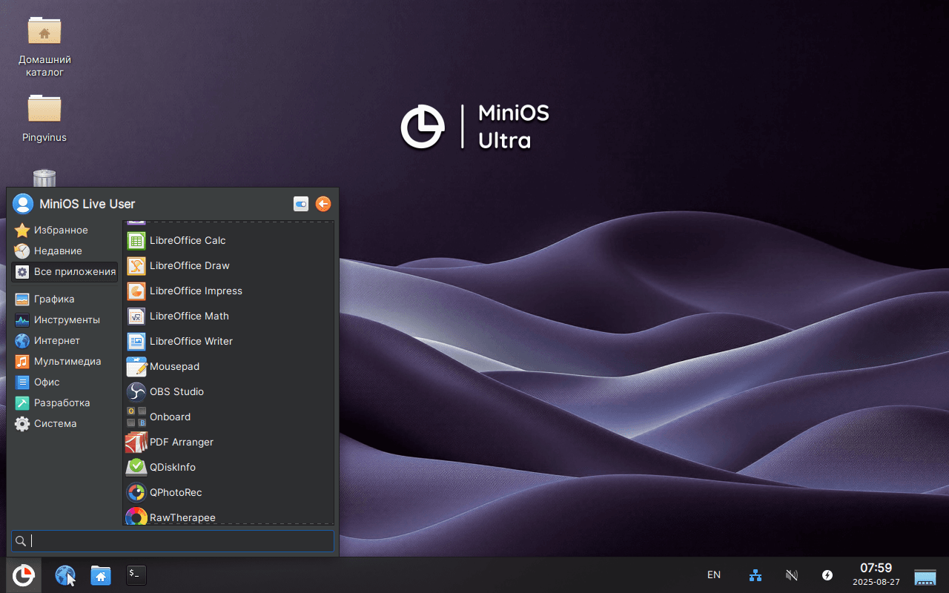
Task: Expand the Мультимедиа category
Action: coord(67,362)
